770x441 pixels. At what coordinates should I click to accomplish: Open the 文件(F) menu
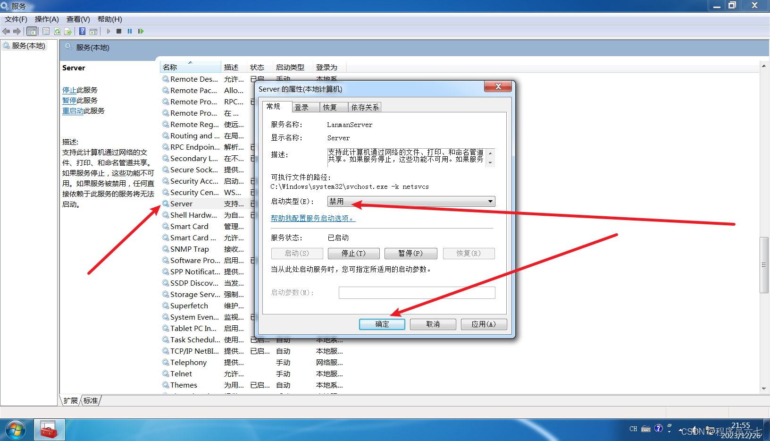pyautogui.click(x=16, y=19)
